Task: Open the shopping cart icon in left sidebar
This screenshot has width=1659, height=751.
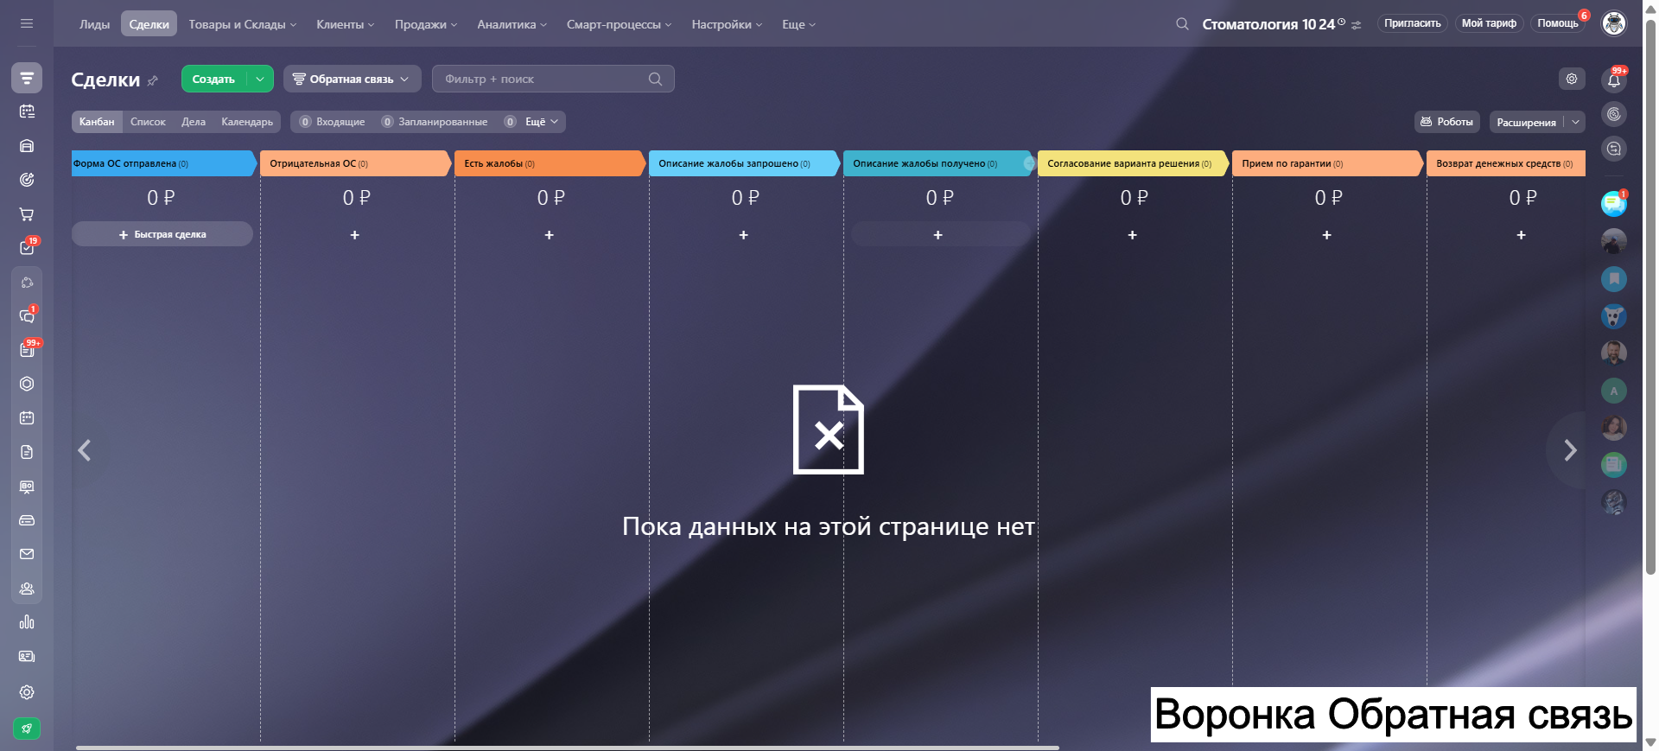Action: pyautogui.click(x=27, y=214)
